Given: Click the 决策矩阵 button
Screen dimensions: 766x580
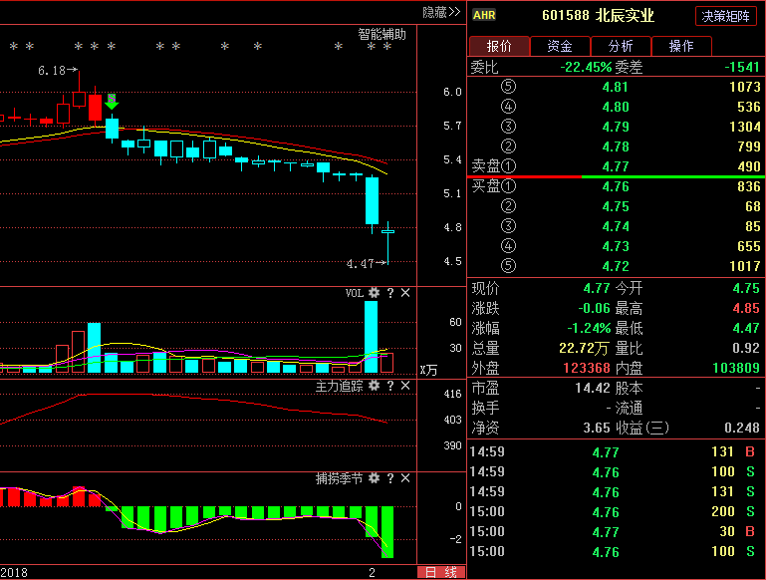Looking at the screenshot, I should pos(726,16).
